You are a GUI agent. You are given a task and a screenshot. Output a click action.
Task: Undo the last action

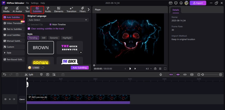click(4, 74)
